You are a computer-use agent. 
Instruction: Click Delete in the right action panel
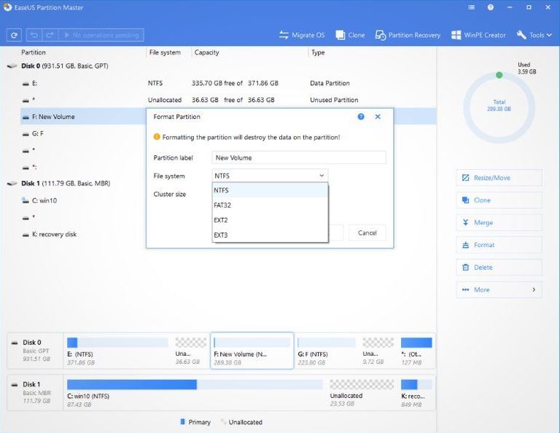click(x=499, y=268)
